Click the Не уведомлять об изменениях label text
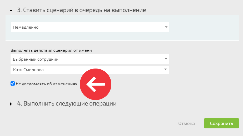This screenshot has height=136, width=243. point(47,84)
